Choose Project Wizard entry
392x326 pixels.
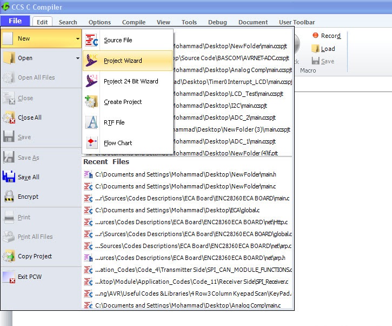point(128,61)
